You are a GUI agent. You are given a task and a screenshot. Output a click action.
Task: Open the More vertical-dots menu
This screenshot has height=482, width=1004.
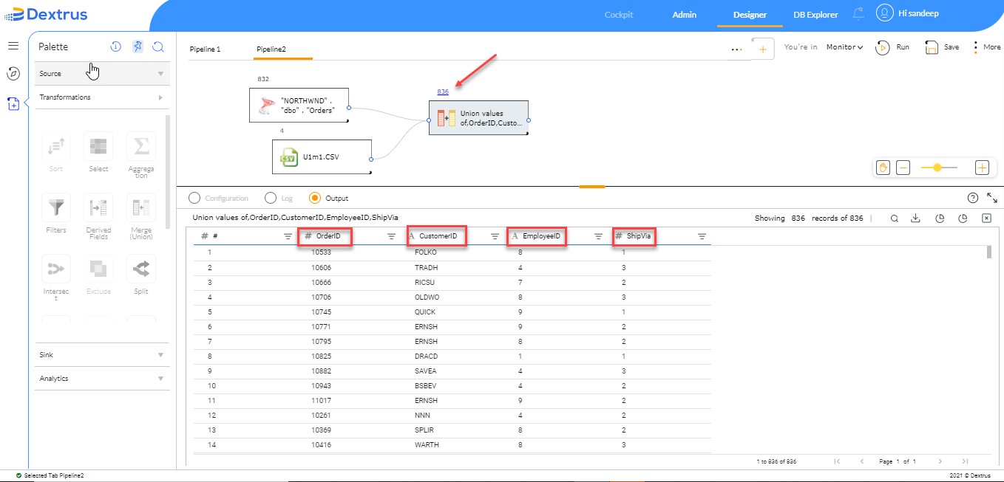pyautogui.click(x=976, y=47)
